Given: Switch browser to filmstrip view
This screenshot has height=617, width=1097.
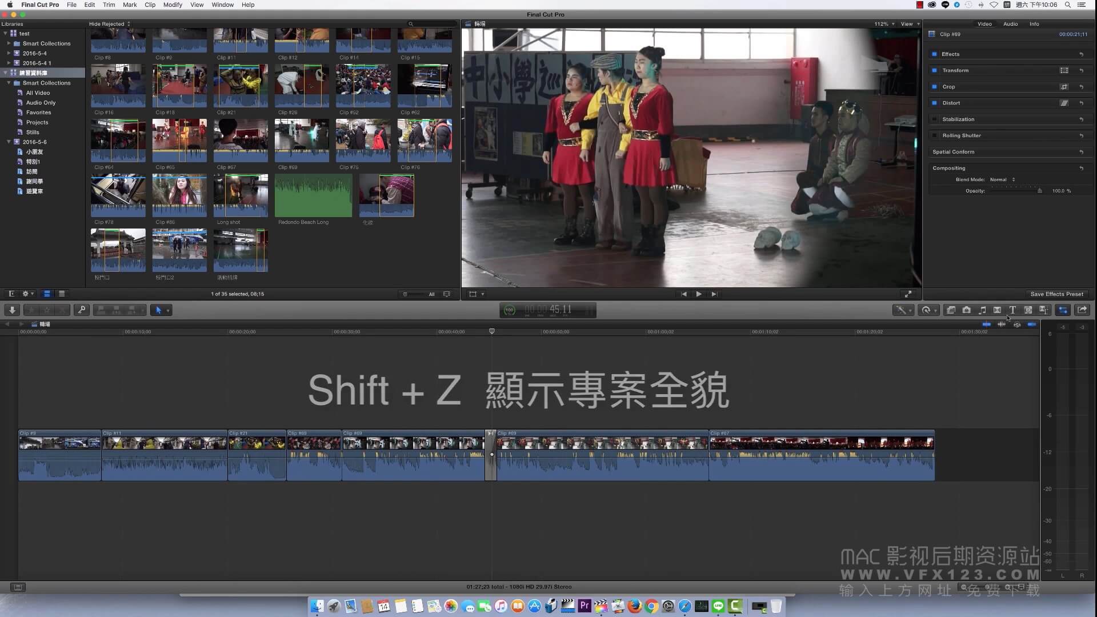Looking at the screenshot, I should [47, 294].
